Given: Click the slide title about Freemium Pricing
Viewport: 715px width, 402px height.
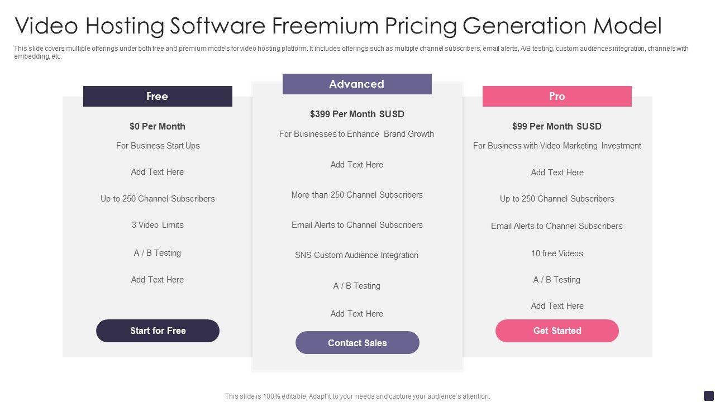Looking at the screenshot, I should [x=338, y=26].
